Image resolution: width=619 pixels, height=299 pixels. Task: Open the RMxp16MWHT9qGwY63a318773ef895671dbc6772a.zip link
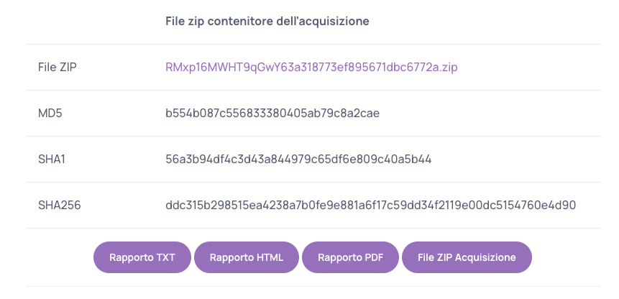click(311, 68)
